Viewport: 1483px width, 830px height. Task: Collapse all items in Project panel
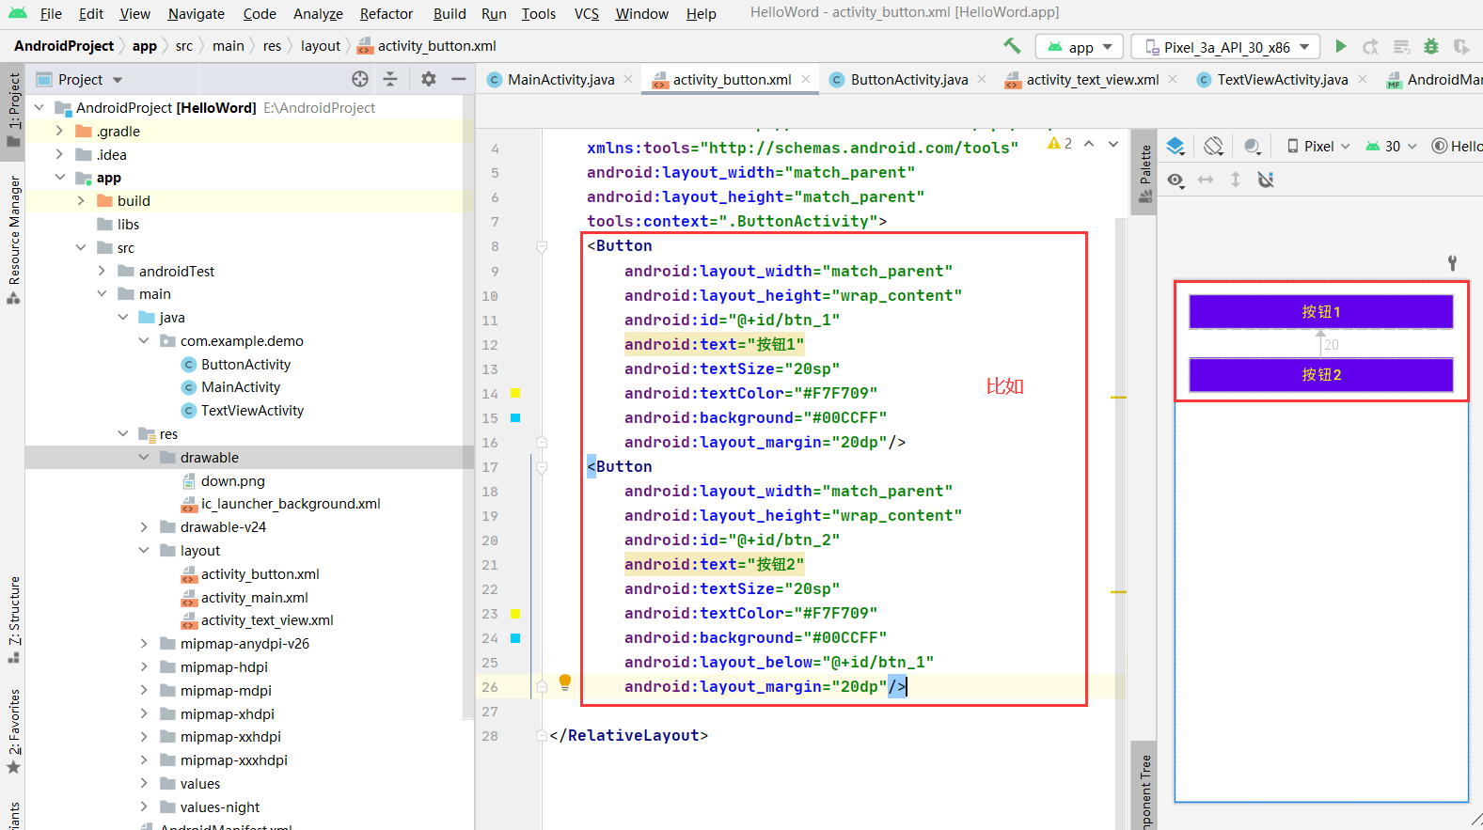(390, 80)
